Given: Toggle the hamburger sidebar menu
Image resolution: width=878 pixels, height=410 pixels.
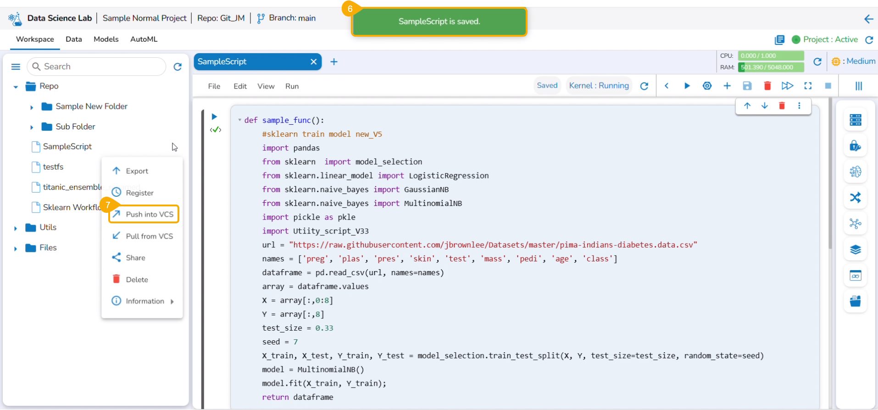Looking at the screenshot, I should 16,67.
